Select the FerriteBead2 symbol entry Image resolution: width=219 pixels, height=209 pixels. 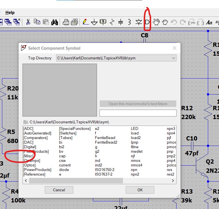tap(106, 142)
